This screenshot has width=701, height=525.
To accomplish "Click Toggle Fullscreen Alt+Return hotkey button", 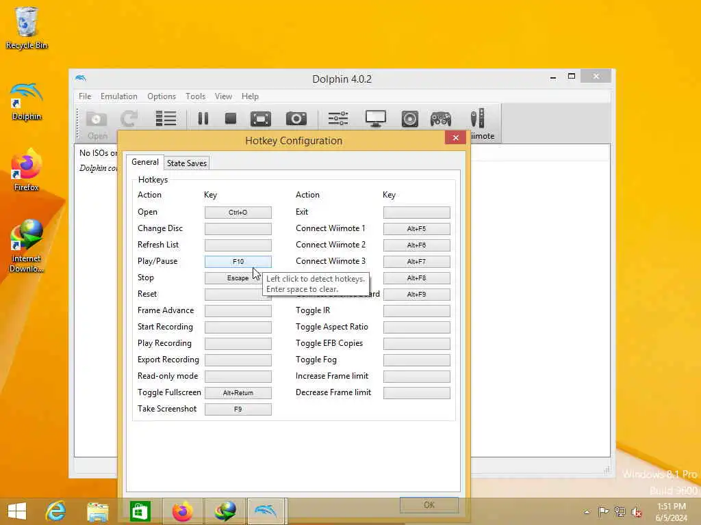I will (x=238, y=393).
